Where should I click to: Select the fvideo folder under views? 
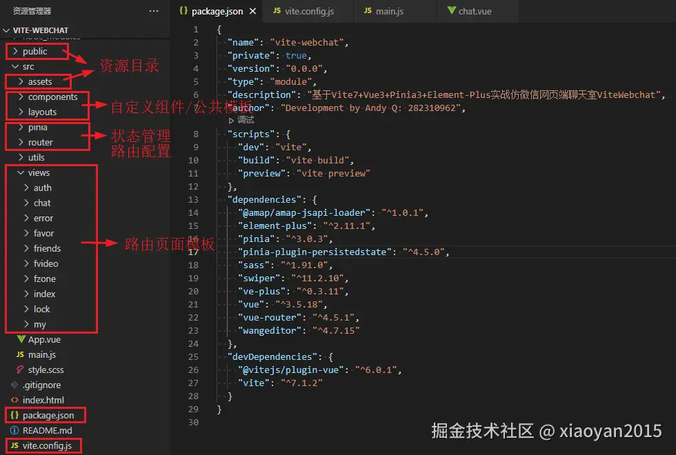click(44, 263)
